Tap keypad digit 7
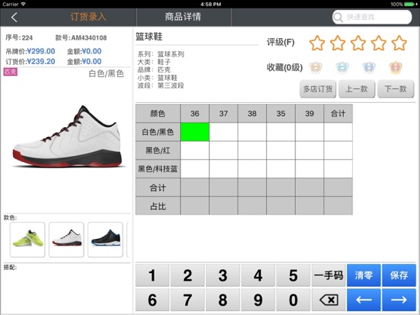 click(187, 300)
